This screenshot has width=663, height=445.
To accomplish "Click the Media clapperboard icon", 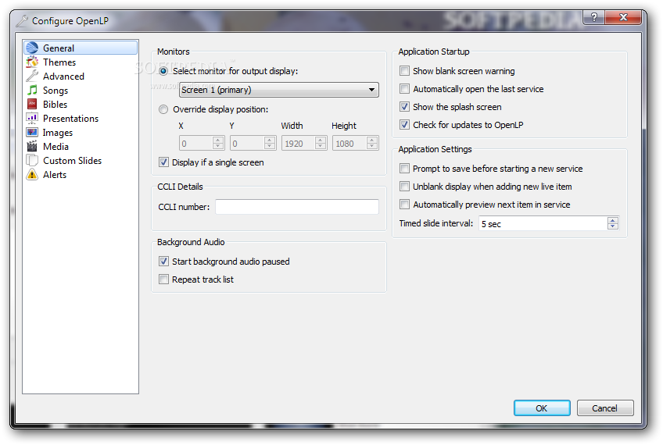I will (x=32, y=146).
